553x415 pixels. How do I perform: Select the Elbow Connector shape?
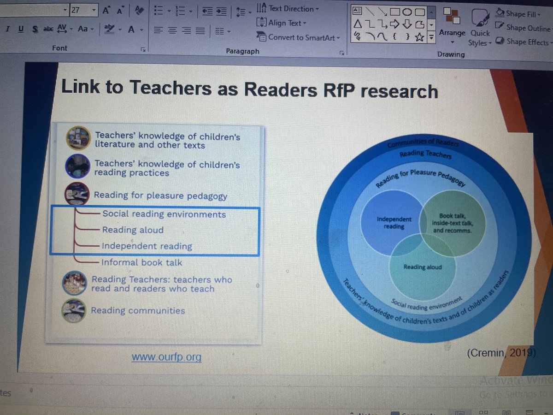[370, 24]
